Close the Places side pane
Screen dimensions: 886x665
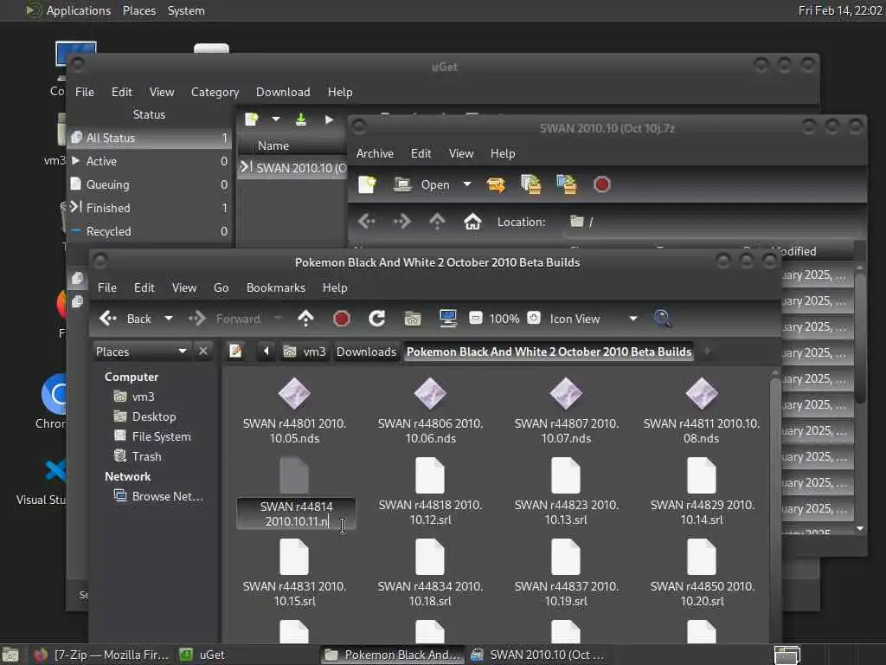tap(203, 352)
